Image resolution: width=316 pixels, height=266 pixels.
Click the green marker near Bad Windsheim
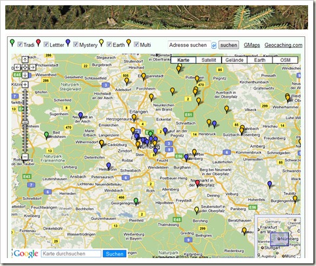tap(46, 135)
